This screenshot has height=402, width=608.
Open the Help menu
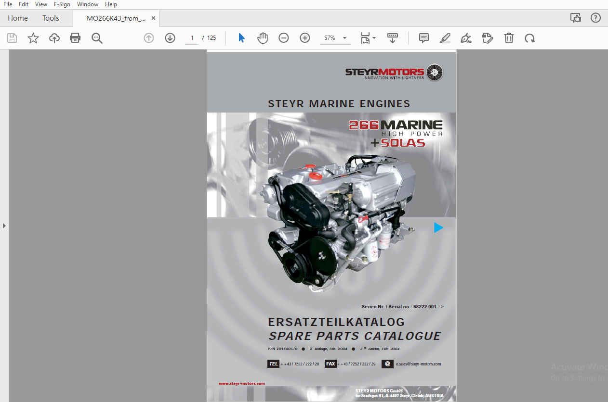(111, 4)
